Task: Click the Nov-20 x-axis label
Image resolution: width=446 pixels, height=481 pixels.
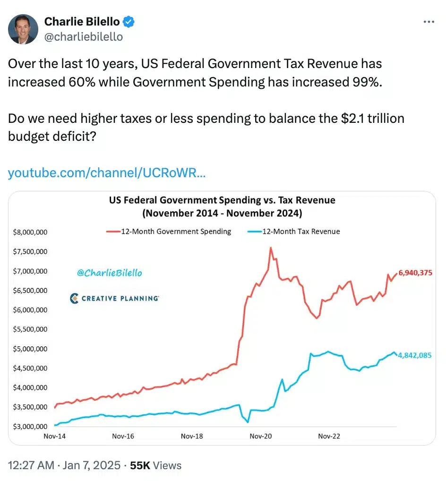Action: pyautogui.click(x=261, y=436)
